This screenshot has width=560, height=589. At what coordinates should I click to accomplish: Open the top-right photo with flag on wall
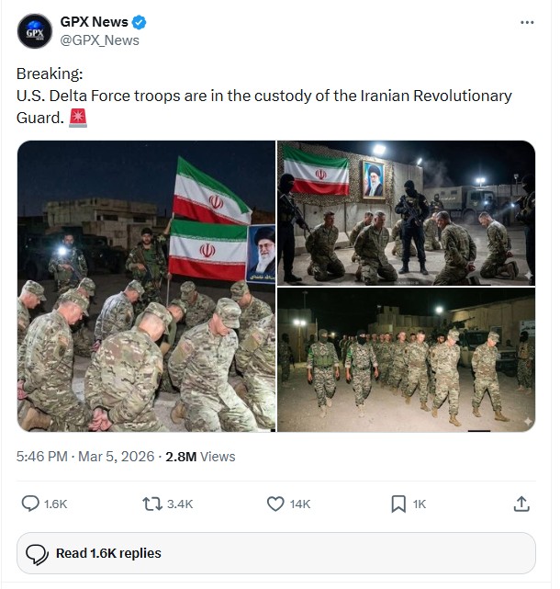pos(406,212)
